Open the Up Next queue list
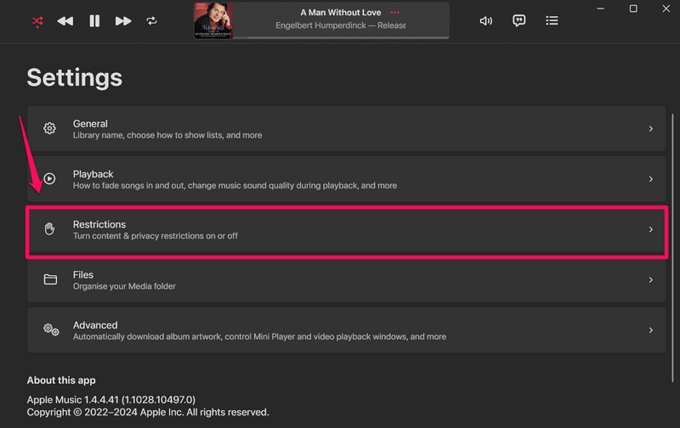Screen dimensions: 680x428 click(552, 20)
